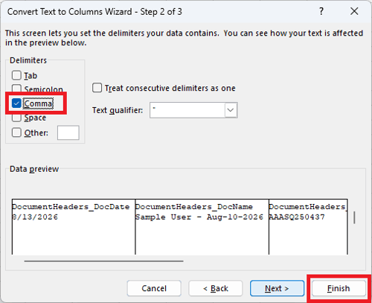Click the horizontal scrollbar in Data preview
Image resolution: width=372 pixels, height=303 pixels.
[x=103, y=261]
